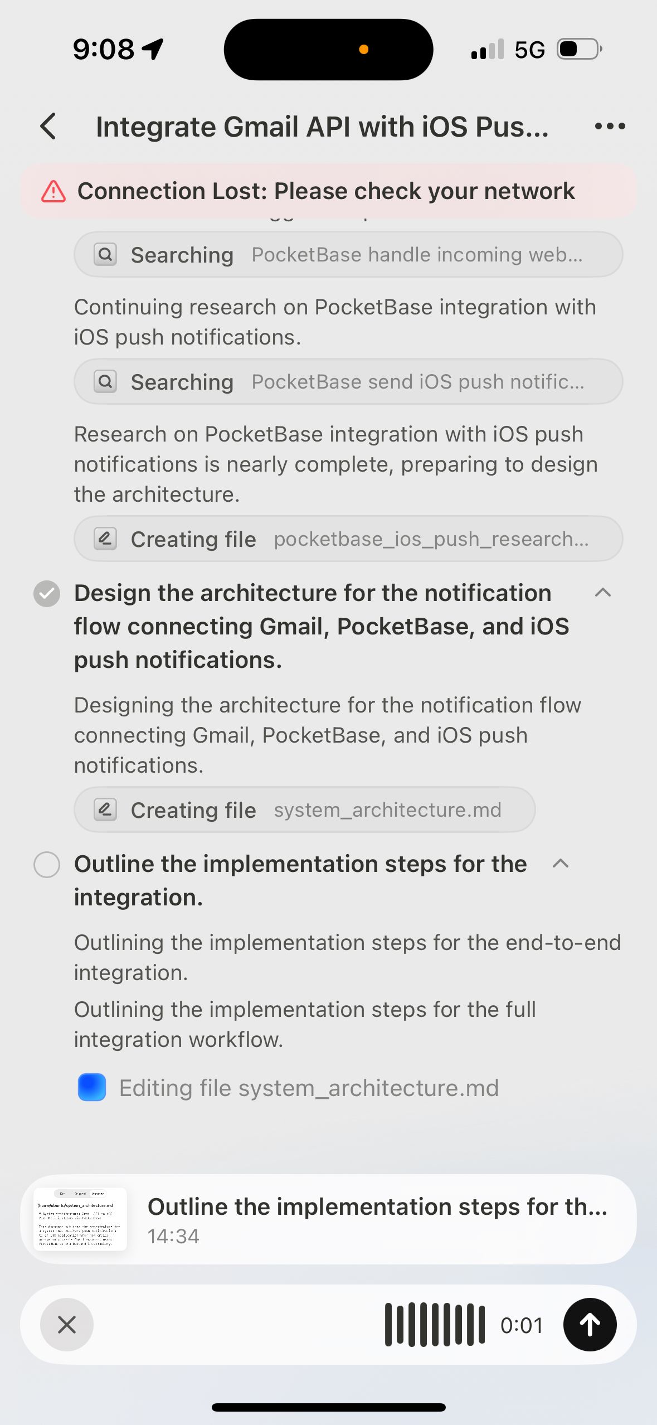Image resolution: width=657 pixels, height=1425 pixels.
Task: Open Creating file system_architecture.md step
Action: point(305,810)
